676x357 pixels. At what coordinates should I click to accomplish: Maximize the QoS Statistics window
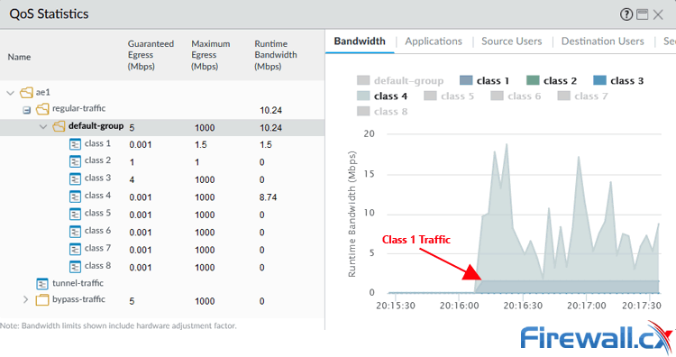coord(643,14)
